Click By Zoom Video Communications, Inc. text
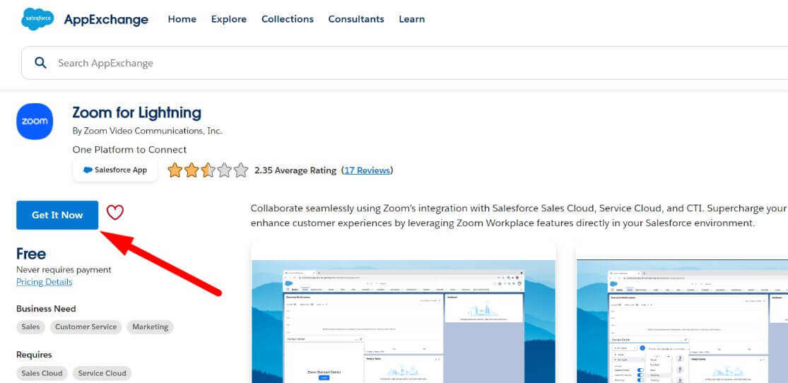 point(147,131)
